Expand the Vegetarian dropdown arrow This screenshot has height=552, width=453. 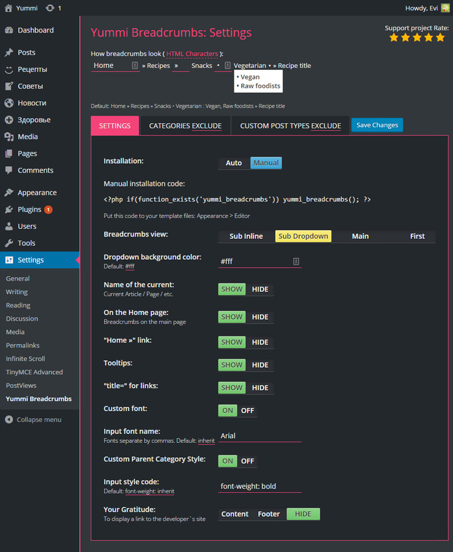click(x=269, y=66)
